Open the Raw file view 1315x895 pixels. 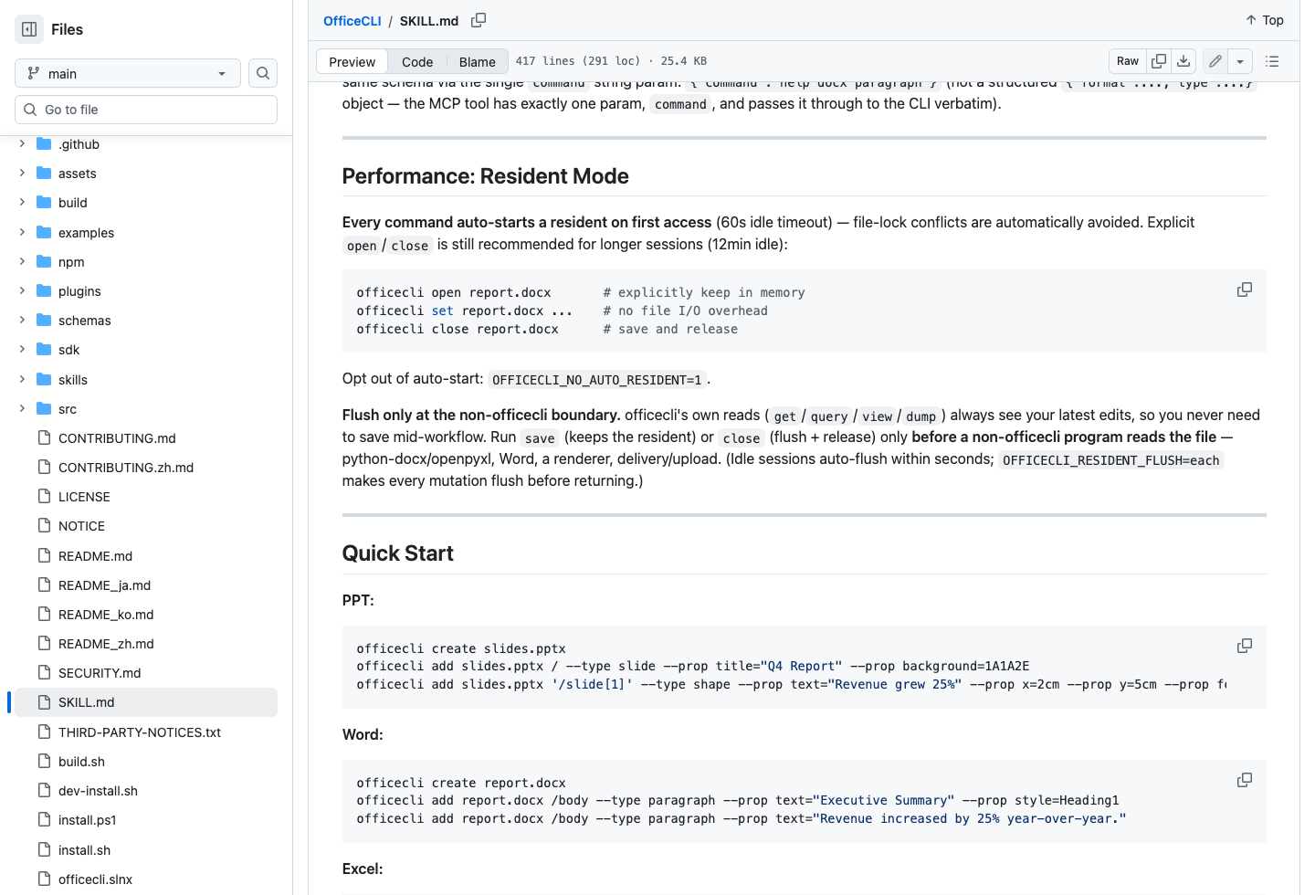1128,61
